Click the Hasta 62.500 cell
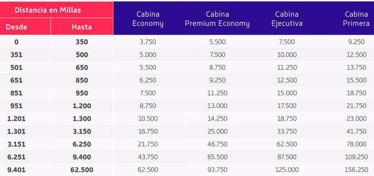374x176 pixels. [82, 170]
